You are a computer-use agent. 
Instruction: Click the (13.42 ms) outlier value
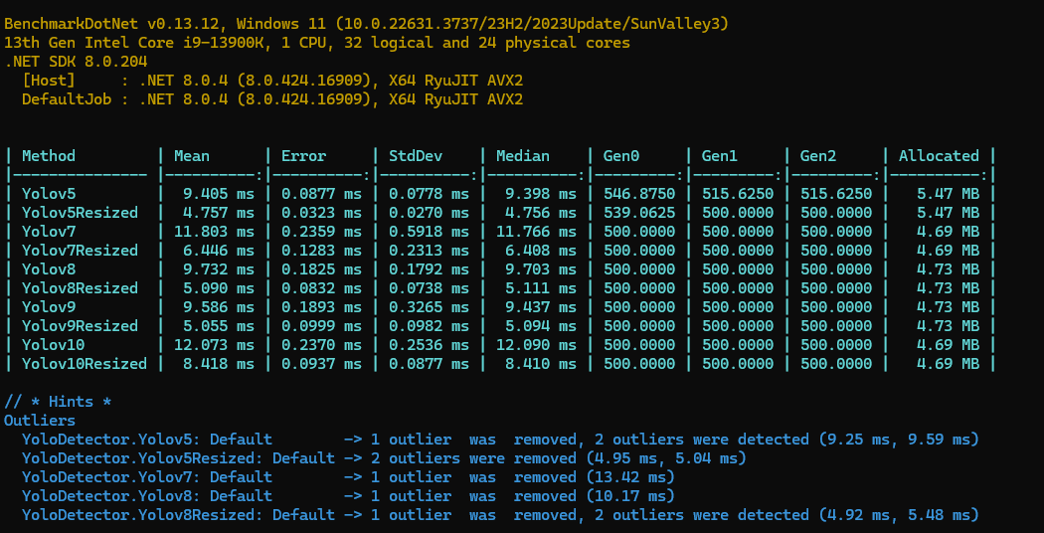[630, 477]
